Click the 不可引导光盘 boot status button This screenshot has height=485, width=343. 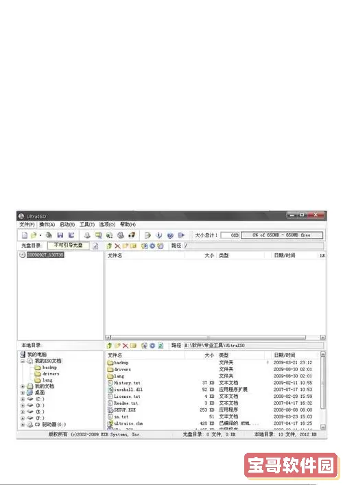pos(69,246)
